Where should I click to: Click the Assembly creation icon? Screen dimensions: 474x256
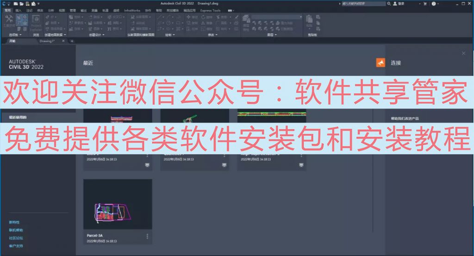pyautogui.click(x=109, y=23)
